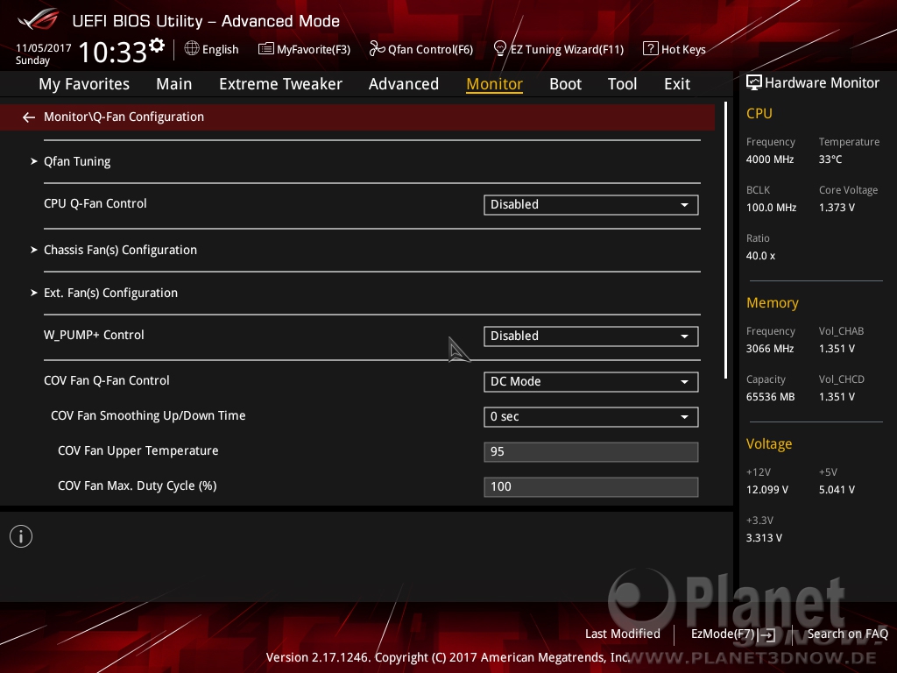Click the EZ Tuning Wizard bulb icon
Image resolution: width=897 pixels, height=673 pixels.
click(x=499, y=49)
